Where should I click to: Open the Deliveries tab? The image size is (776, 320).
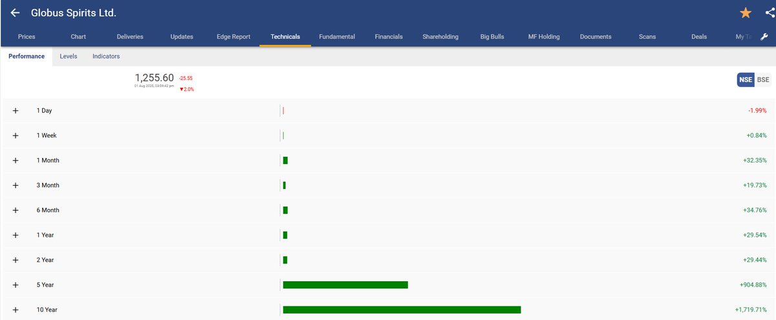130,37
